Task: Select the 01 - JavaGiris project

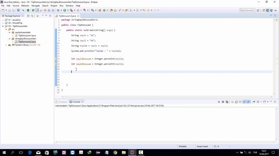Action: 13,20
